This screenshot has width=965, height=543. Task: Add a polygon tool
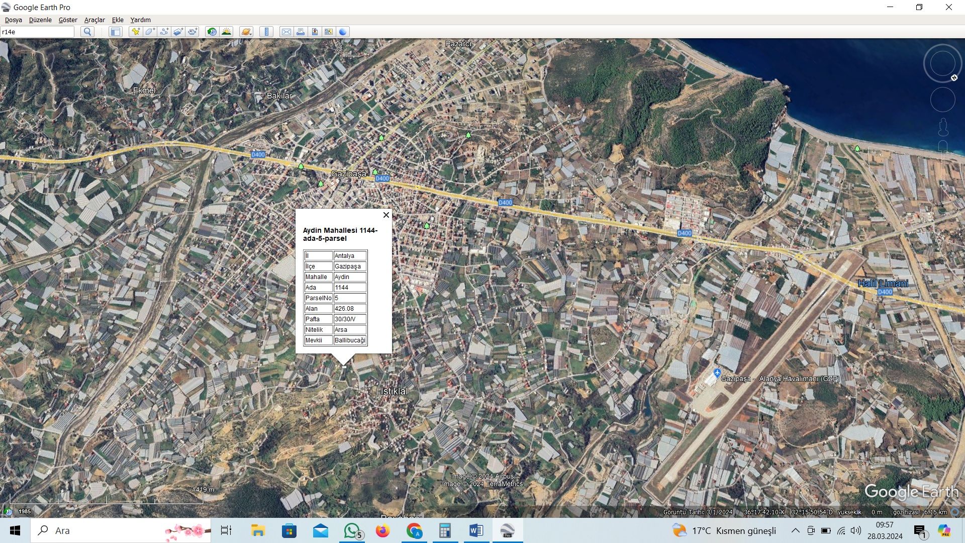coord(150,32)
